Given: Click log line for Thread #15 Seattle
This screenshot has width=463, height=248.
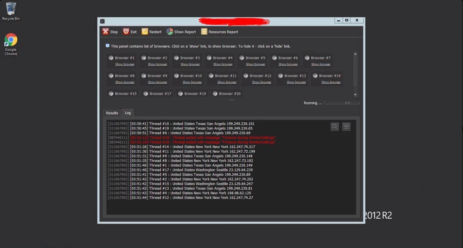Looking at the screenshot, I should point(180,184).
